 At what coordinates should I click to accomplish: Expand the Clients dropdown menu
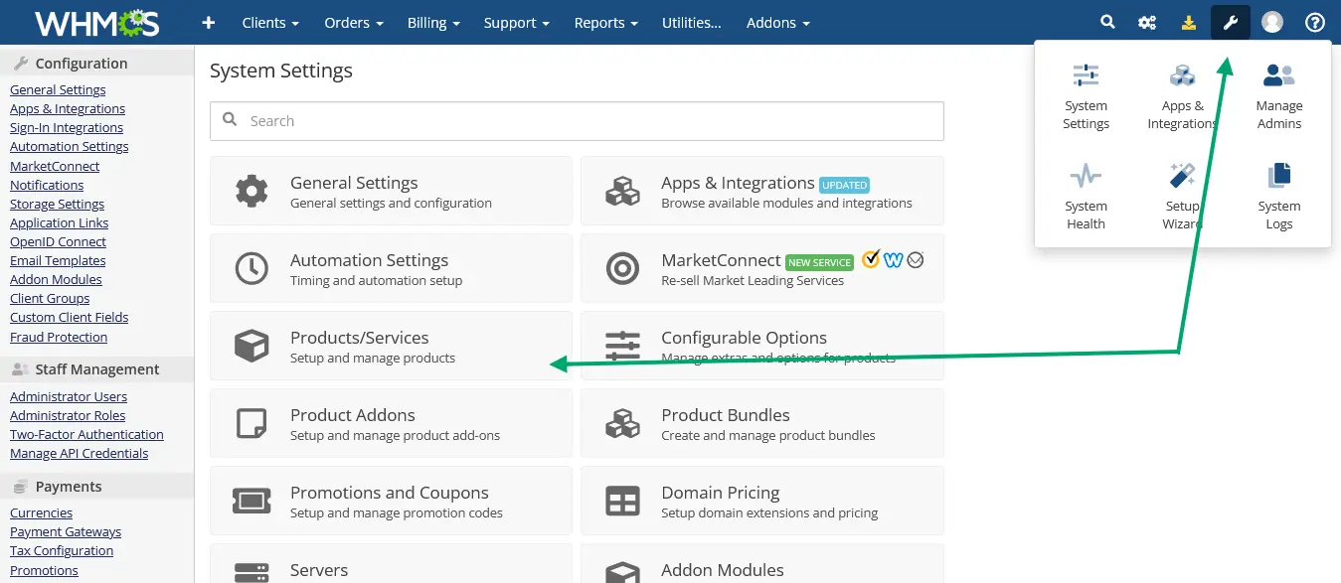click(x=270, y=22)
